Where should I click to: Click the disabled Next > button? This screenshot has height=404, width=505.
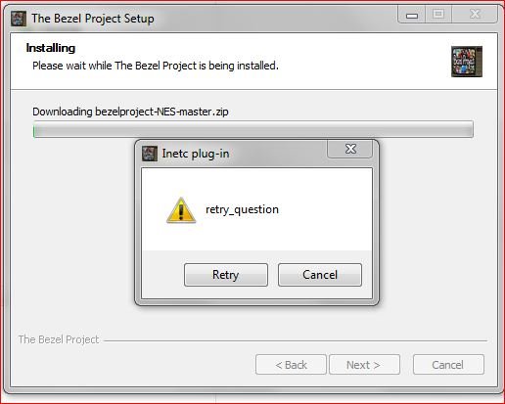pyautogui.click(x=364, y=365)
